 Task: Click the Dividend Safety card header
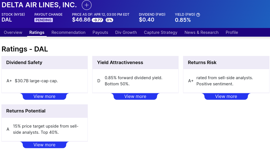click(45, 63)
